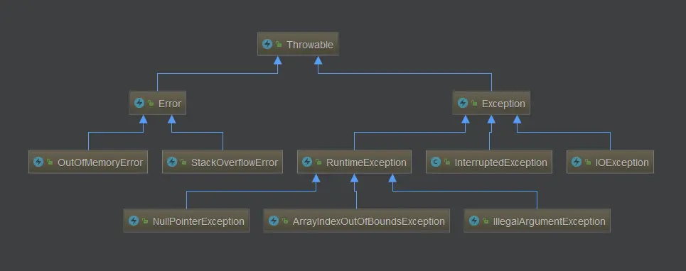686x271 pixels.
Task: Select the InterruptedException node label
Action: (x=500, y=162)
